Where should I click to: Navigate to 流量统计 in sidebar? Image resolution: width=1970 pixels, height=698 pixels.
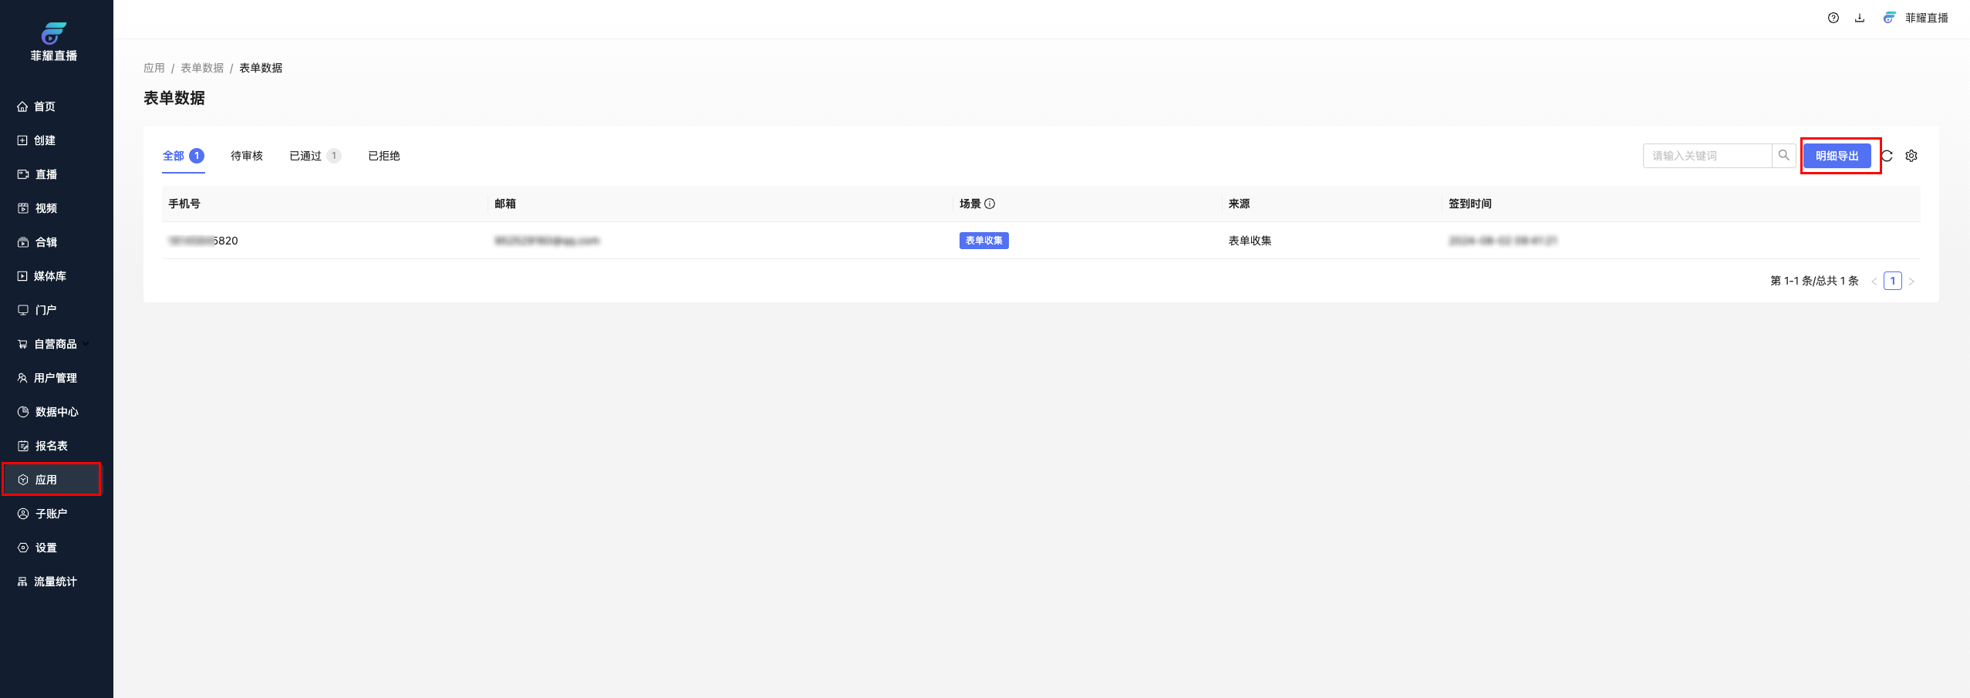55,582
